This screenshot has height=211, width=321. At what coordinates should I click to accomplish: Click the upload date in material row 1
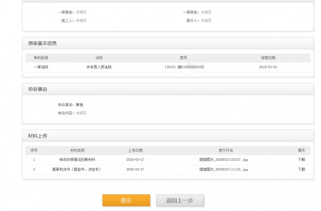[135, 159]
